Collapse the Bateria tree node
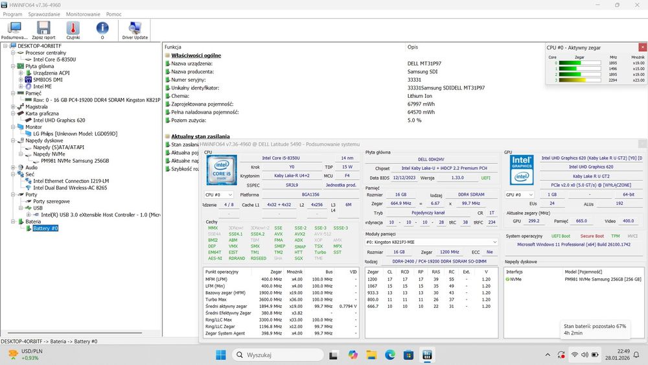The height and width of the screenshot is (365, 648). coord(13,222)
